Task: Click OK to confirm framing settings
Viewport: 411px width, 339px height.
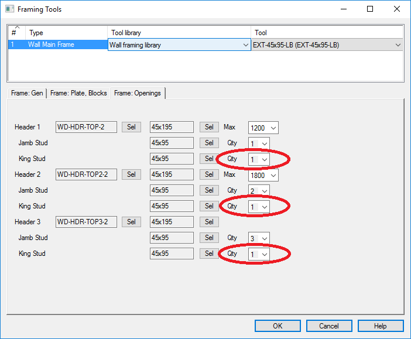Action: tap(278, 326)
